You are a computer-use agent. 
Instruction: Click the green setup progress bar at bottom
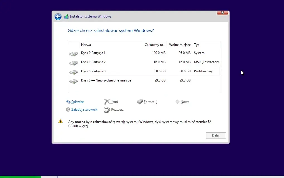click(20, 177)
